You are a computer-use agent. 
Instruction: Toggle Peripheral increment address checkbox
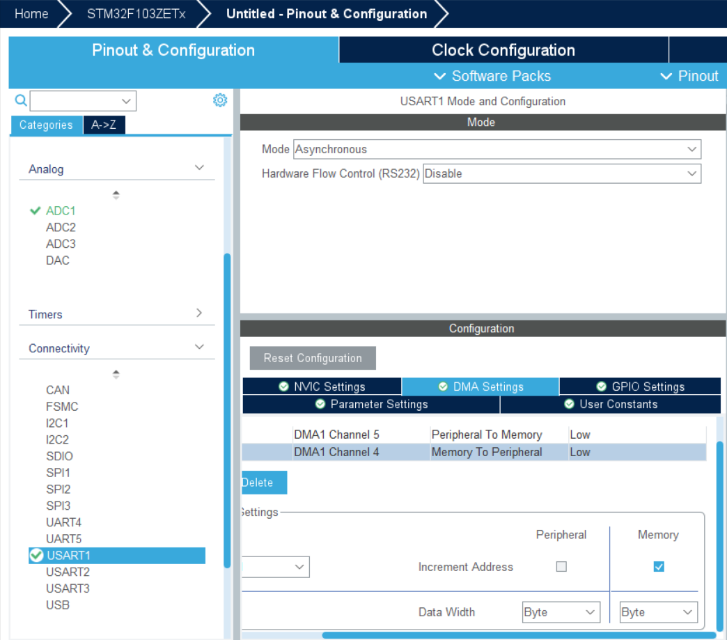[x=561, y=566]
